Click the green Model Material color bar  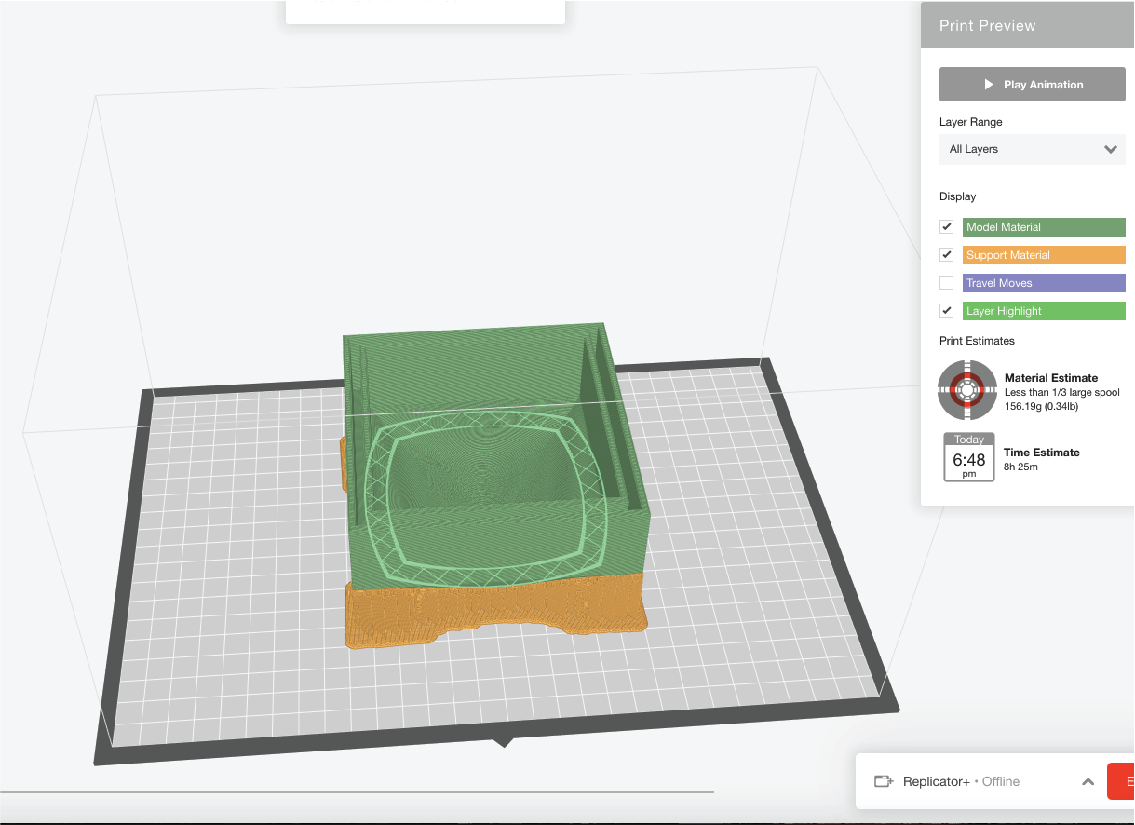point(1044,227)
